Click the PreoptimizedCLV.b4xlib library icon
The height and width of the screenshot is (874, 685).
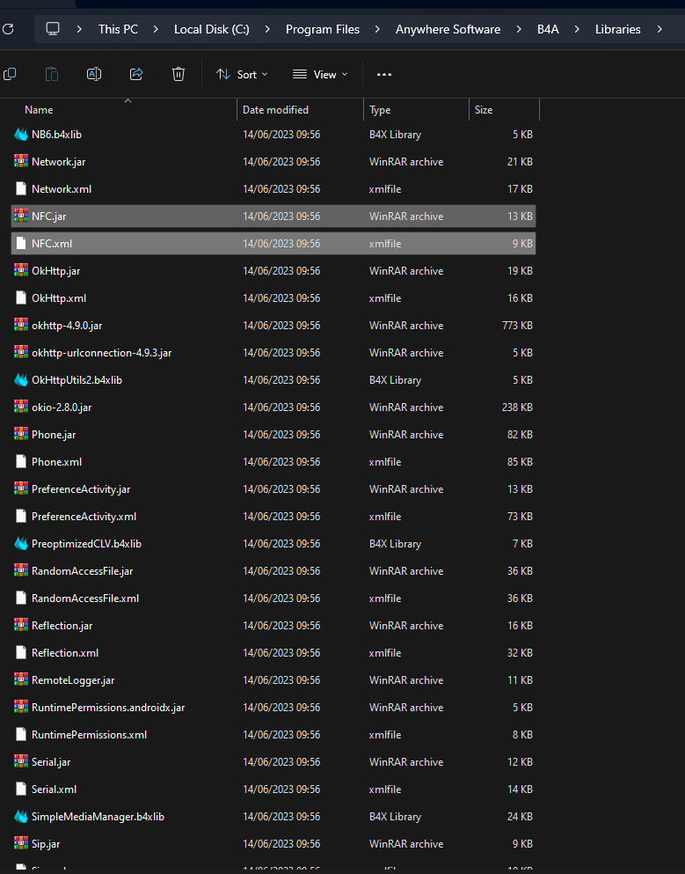coord(21,543)
